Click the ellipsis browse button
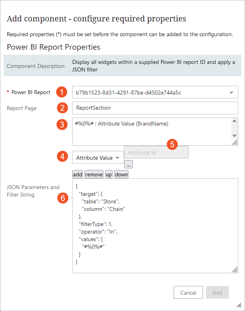The image size is (245, 311). [x=128, y=164]
